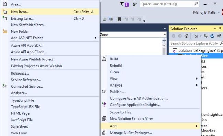Image resolution: width=223 pixels, height=136 pixels.
Task: Click the Connected Service icon
Action: [5, 86]
